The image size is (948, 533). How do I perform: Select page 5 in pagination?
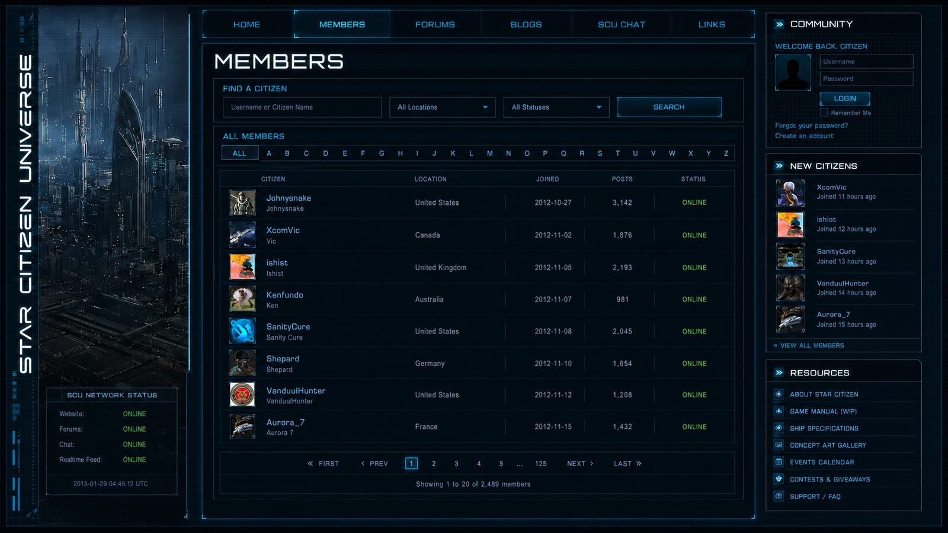[x=501, y=464]
